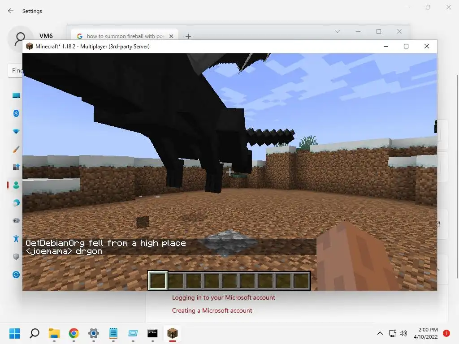Select the fifth Minecraft hotbar slot

pos(229,280)
